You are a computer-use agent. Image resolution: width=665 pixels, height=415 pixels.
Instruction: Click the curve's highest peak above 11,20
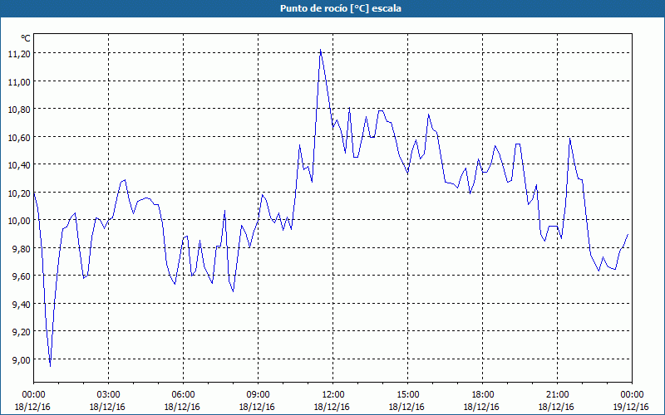[320, 50]
